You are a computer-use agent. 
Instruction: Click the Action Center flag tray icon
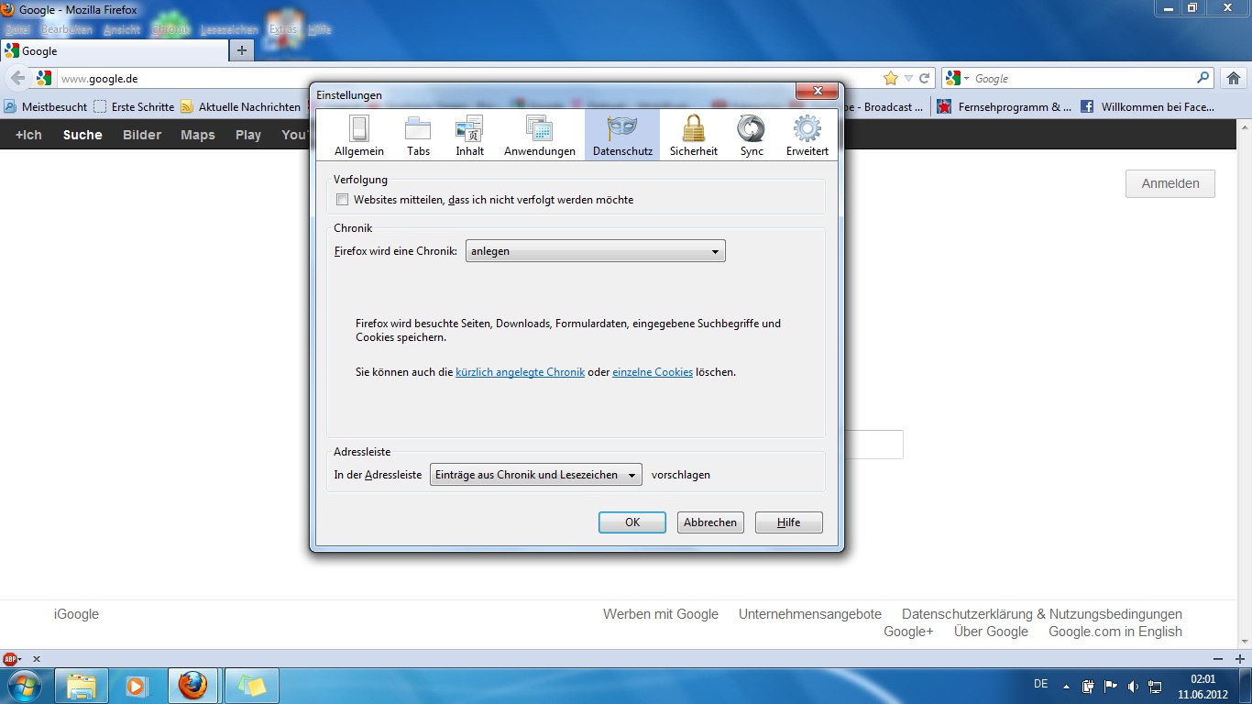(1111, 686)
